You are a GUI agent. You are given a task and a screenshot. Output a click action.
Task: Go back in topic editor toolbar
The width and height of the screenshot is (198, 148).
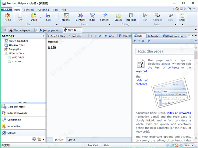click(x=91, y=36)
